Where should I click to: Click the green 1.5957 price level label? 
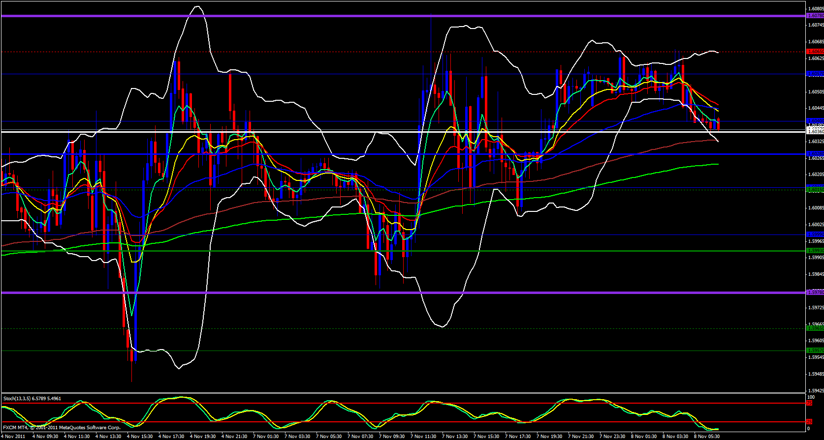815,351
